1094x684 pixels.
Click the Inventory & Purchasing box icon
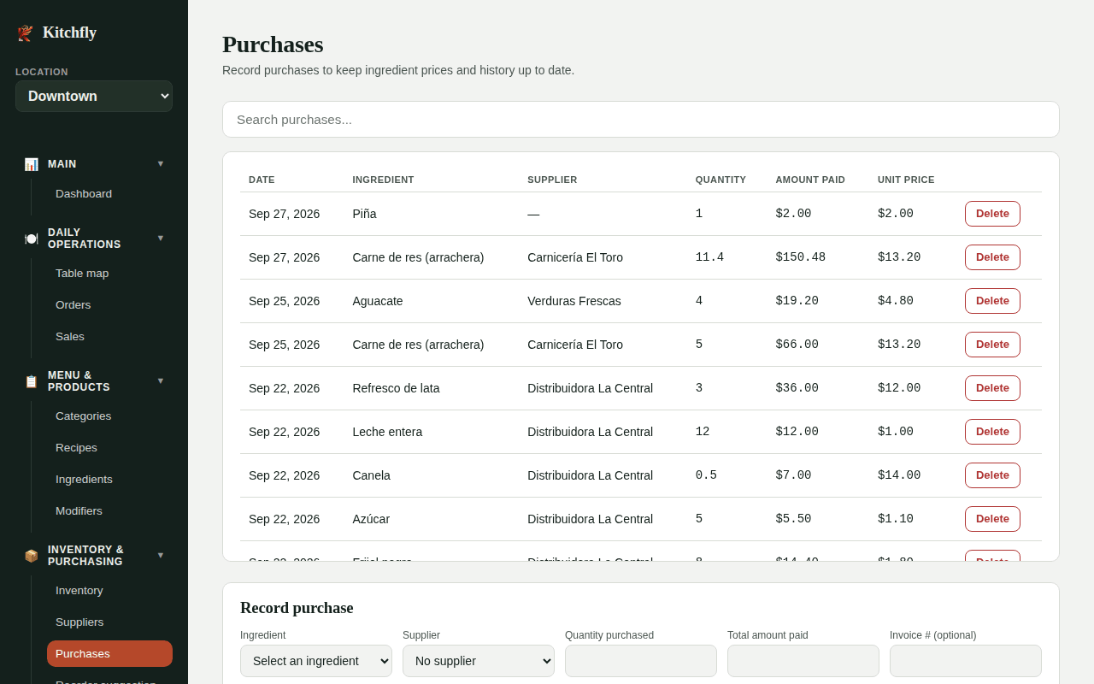pos(31,556)
